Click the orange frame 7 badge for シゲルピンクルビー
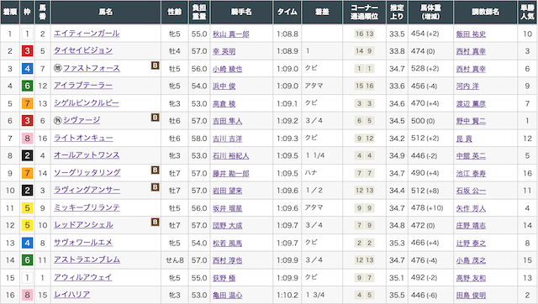 point(27,103)
